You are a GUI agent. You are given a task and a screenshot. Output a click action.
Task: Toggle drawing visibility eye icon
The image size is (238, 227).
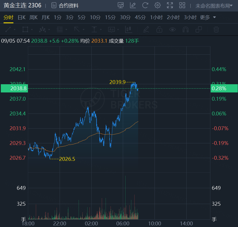point(172,29)
